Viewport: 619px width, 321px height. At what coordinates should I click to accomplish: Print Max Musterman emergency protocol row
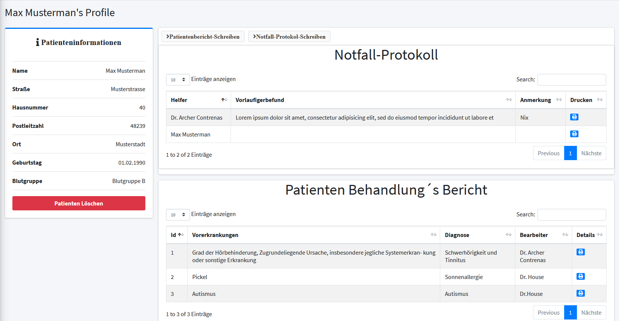tap(574, 134)
